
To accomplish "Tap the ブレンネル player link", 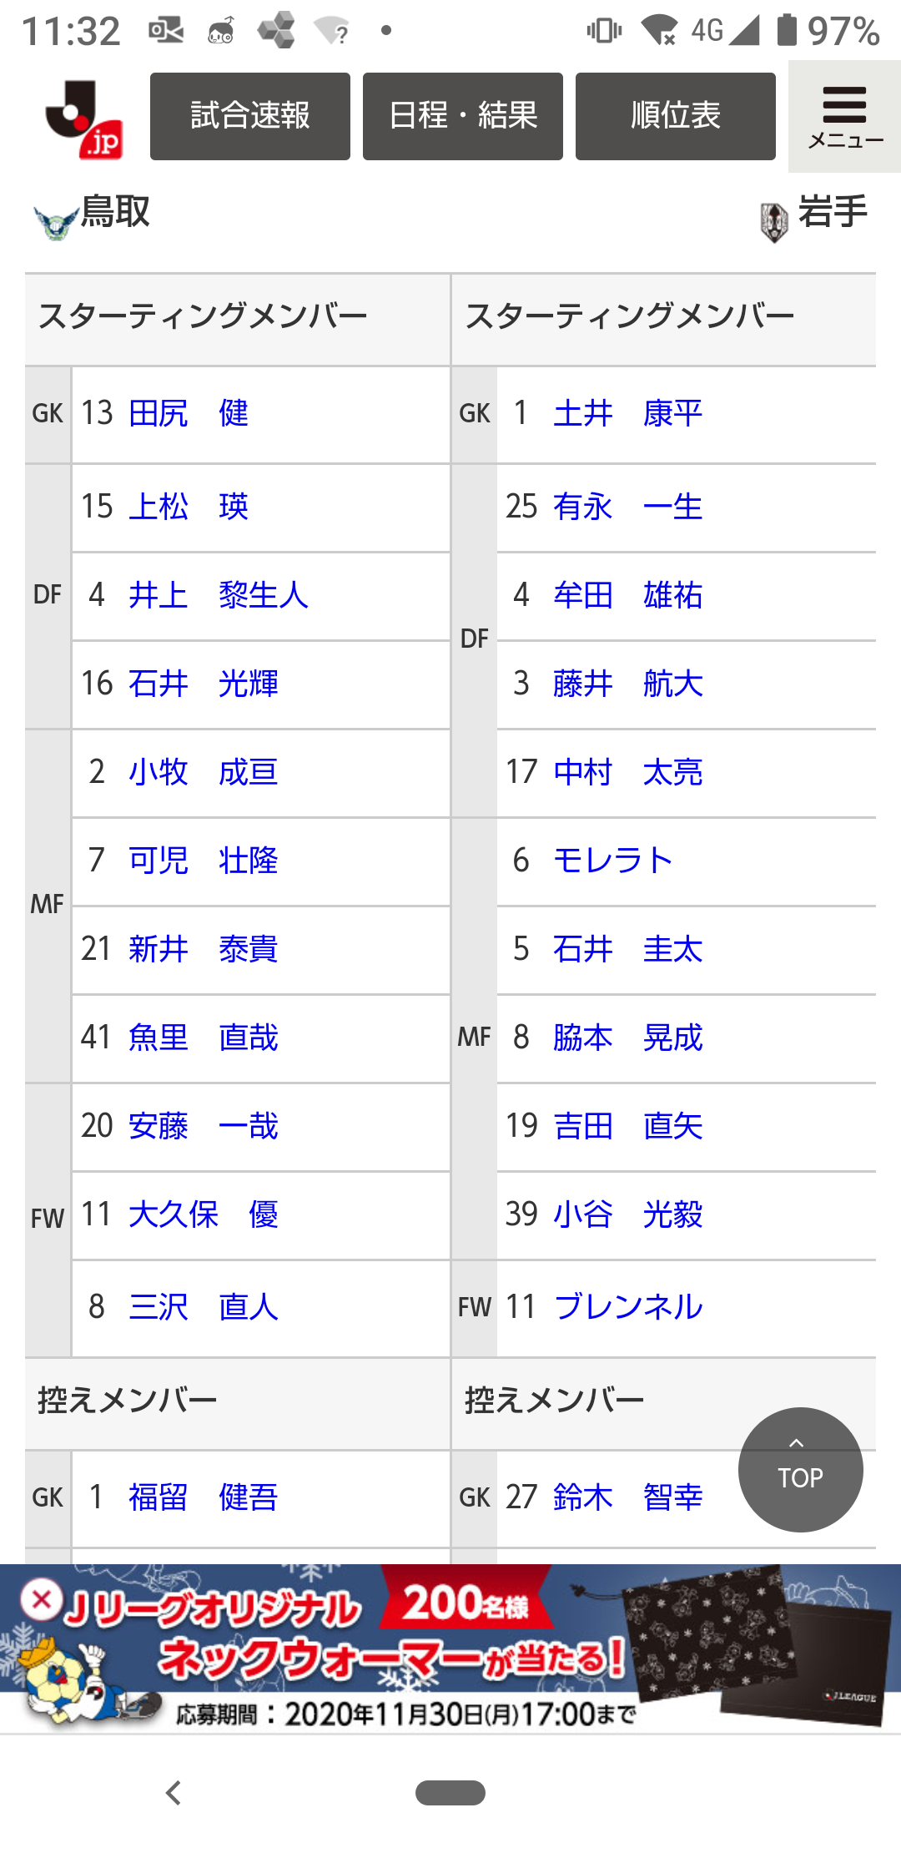I will click(628, 1306).
